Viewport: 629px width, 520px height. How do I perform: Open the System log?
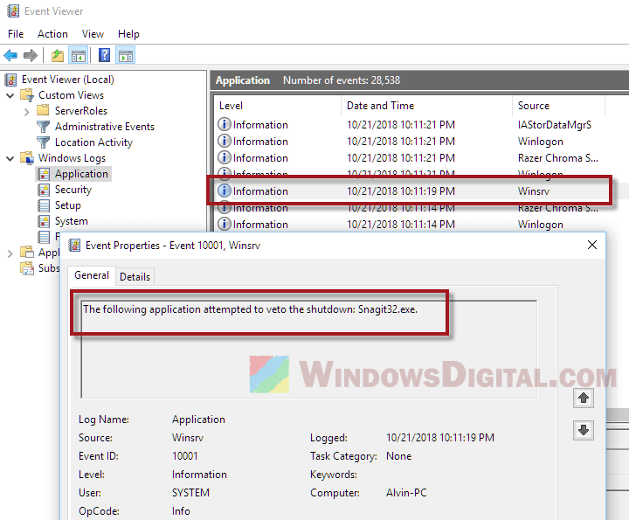point(72,221)
